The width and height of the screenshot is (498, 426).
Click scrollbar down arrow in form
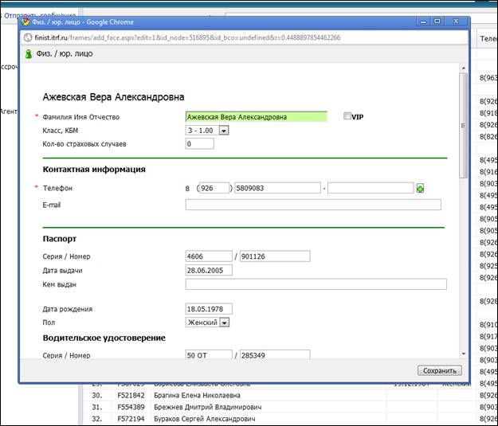point(463,354)
